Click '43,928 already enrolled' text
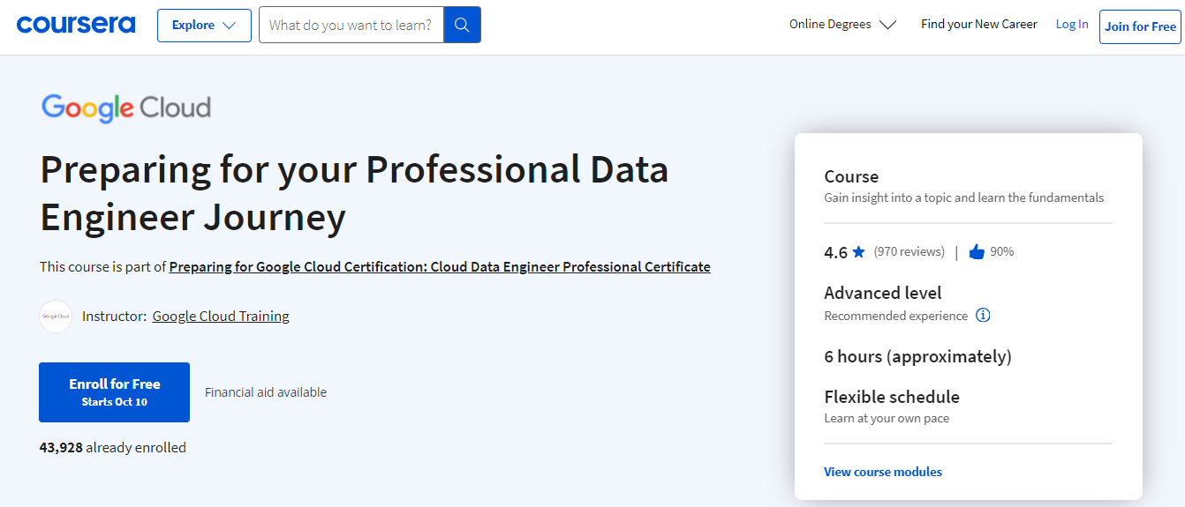The image size is (1185, 507). tap(113, 447)
